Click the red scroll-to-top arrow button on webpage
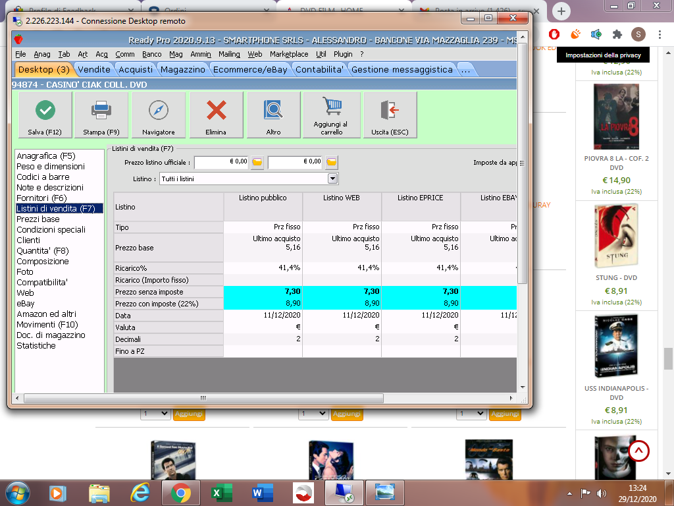This screenshot has width=674, height=506. 638,451
